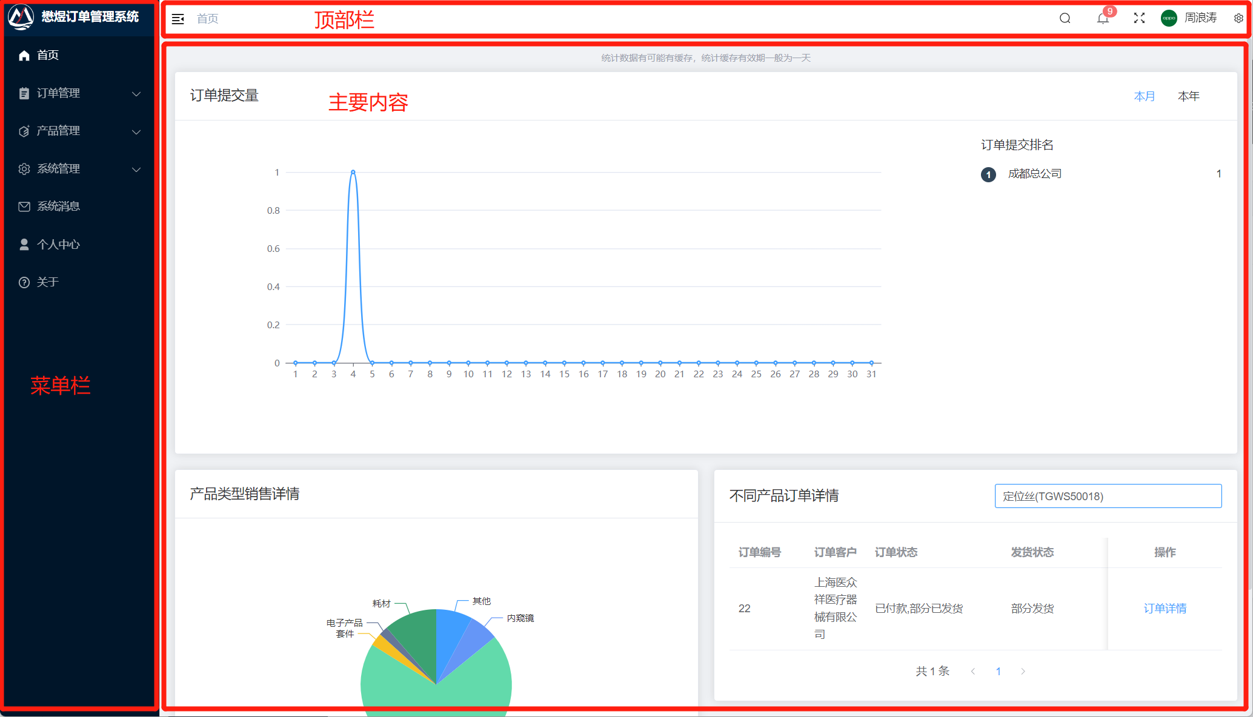Click the 其他 pie label
This screenshot has height=717, width=1253.
[482, 601]
